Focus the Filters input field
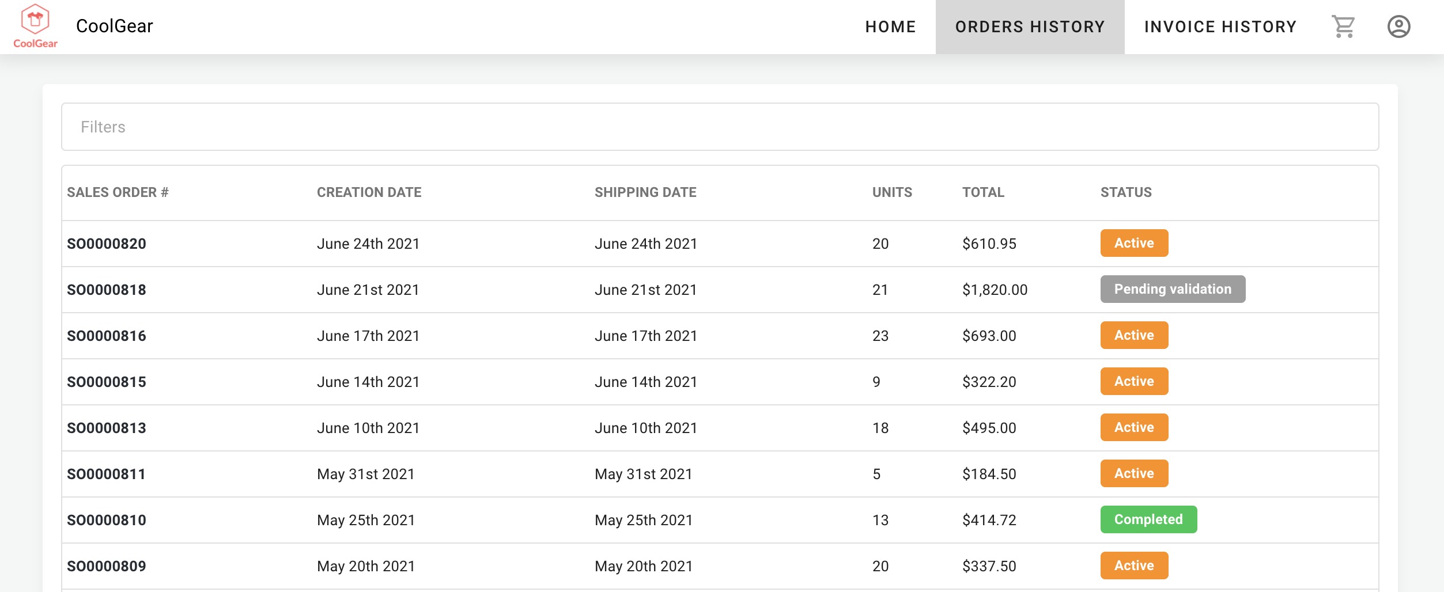This screenshot has height=592, width=1444. tap(720, 127)
